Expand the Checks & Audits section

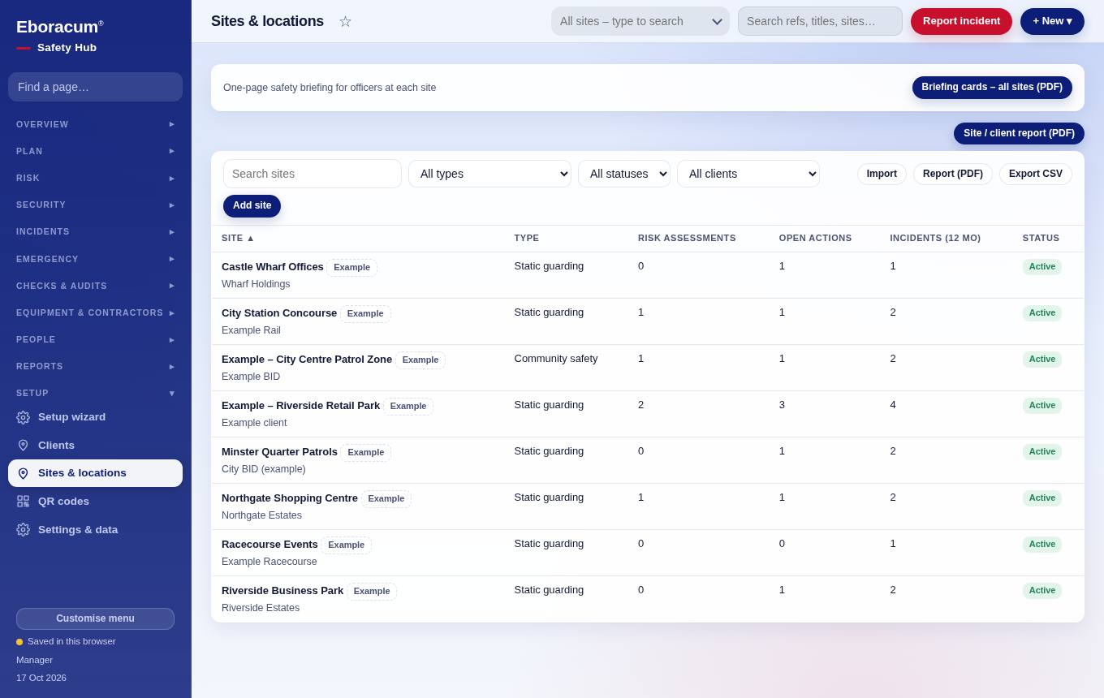coord(95,286)
